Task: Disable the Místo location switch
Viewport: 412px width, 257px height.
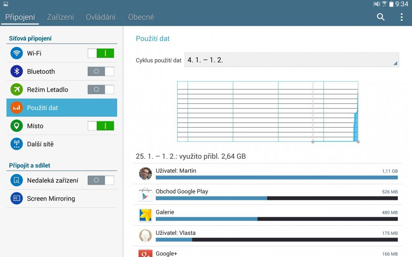Action: 101,126
